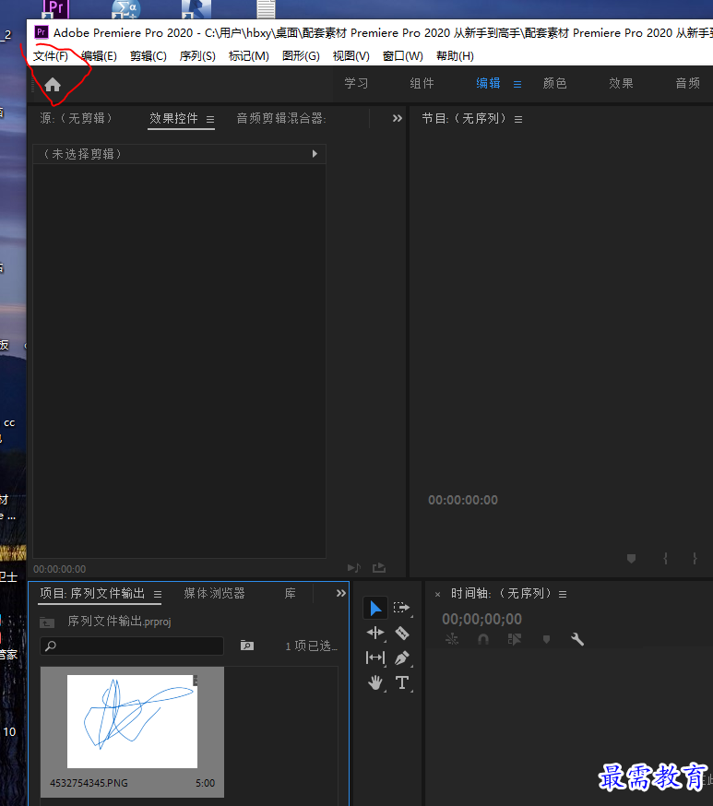Open Effect Controls panel menu
Screen dimensions: 713x806
coord(209,119)
